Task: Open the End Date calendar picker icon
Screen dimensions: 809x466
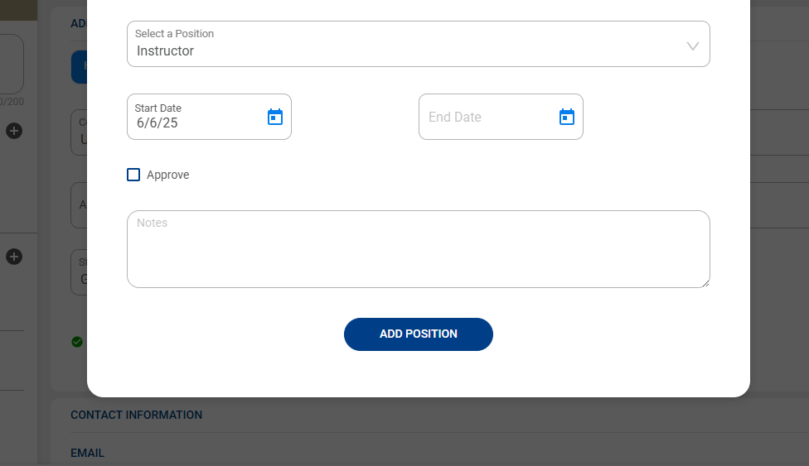Action: click(567, 117)
